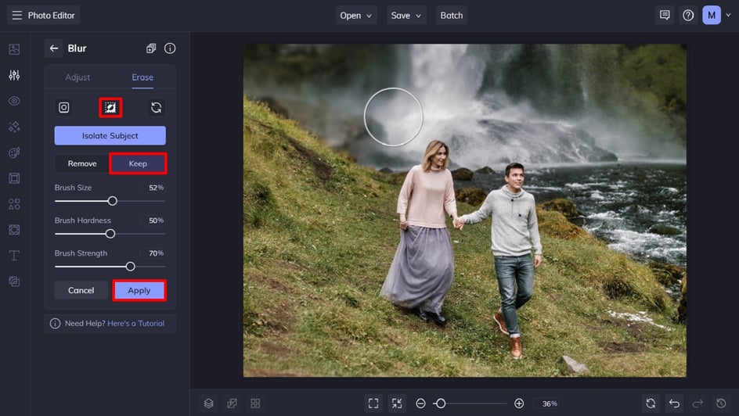
Task: Click the Brush Strength slider handle
Action: pos(131,267)
